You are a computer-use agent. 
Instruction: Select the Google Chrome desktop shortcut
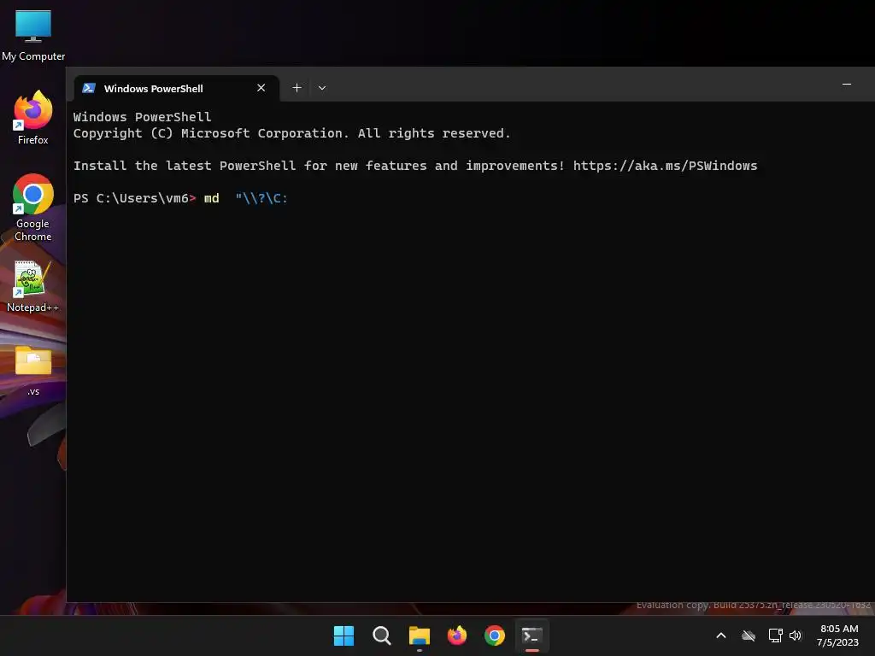click(33, 208)
